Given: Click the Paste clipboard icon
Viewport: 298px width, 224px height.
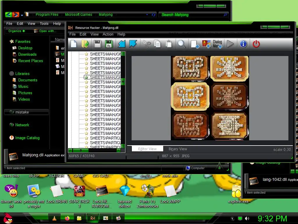Looking at the screenshot, I should point(168,44).
